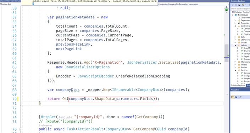Screen dimensions: 250x133
Task: Click Profiles folder icon
Action: click(x=239, y=68)
